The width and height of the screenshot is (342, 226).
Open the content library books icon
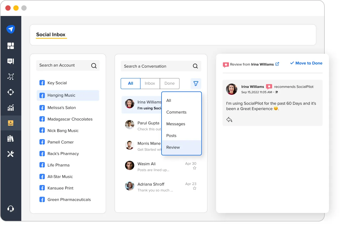pos(11,138)
